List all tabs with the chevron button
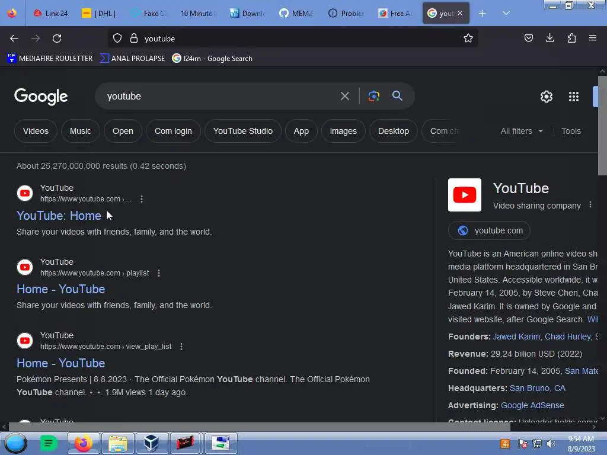The width and height of the screenshot is (607, 455). pos(506,13)
